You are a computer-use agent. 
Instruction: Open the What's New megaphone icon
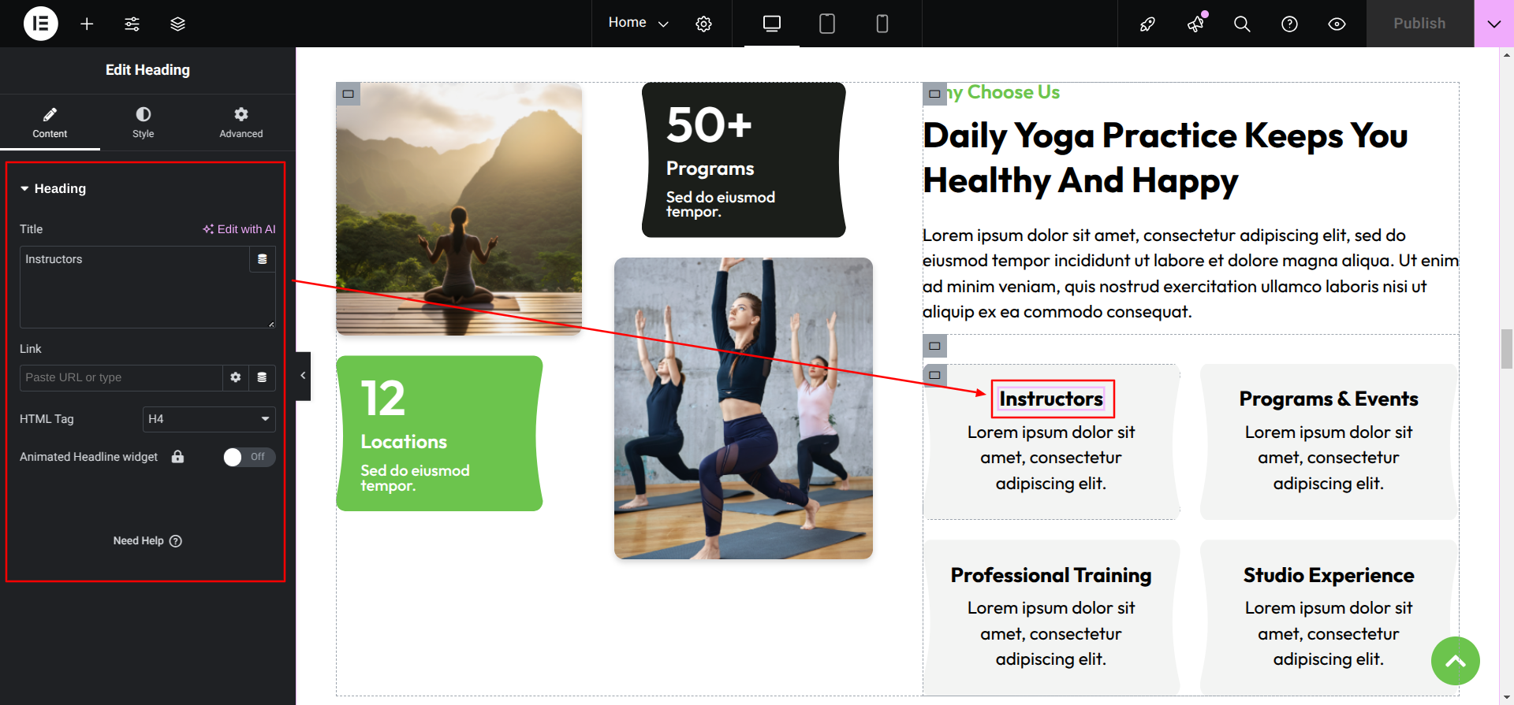1195,24
